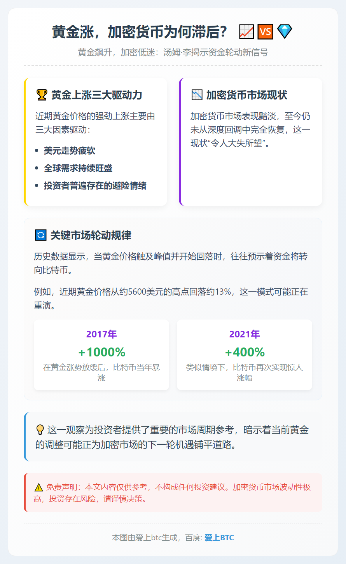Click the paragraph starting 历史数据显示

pyautogui.click(x=171, y=263)
